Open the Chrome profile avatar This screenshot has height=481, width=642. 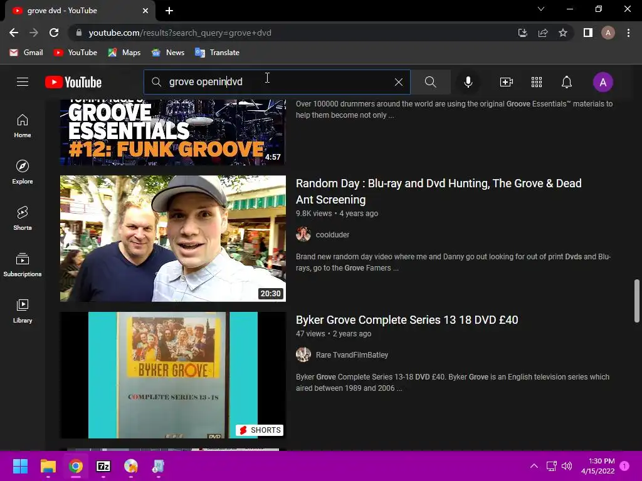click(x=608, y=33)
